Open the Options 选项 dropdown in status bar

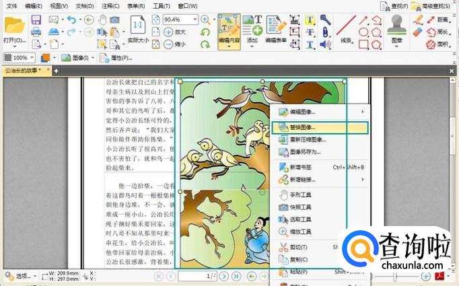click(x=21, y=276)
